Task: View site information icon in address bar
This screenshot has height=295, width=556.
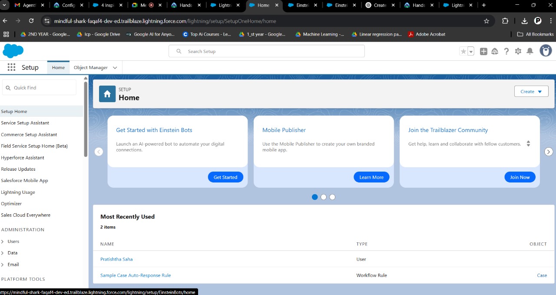Action: point(47,21)
